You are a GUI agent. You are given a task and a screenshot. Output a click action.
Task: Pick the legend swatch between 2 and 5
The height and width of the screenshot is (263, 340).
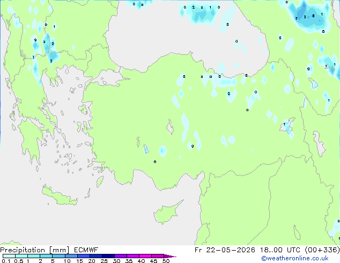click(46, 256)
